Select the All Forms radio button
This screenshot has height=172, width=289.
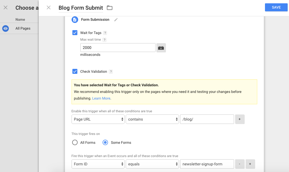pyautogui.click(x=75, y=142)
